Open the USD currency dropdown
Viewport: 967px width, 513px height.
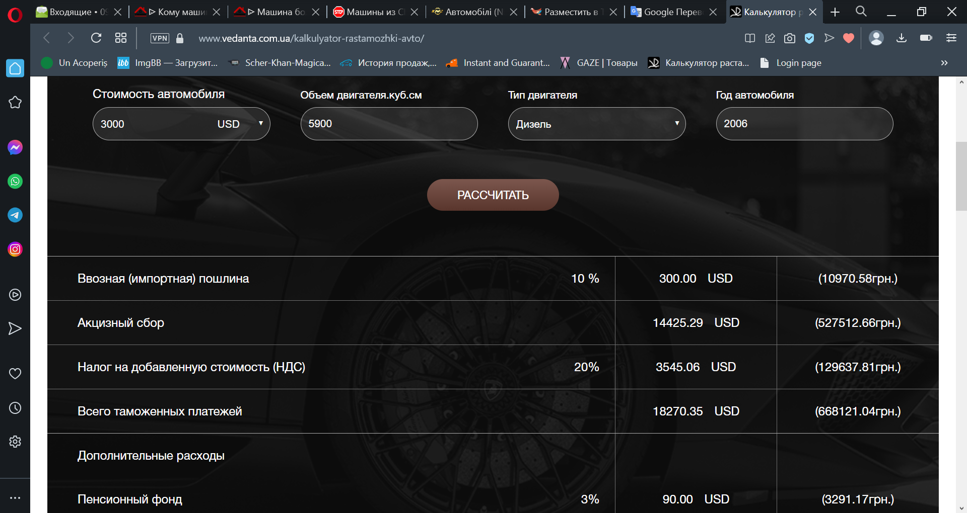241,124
